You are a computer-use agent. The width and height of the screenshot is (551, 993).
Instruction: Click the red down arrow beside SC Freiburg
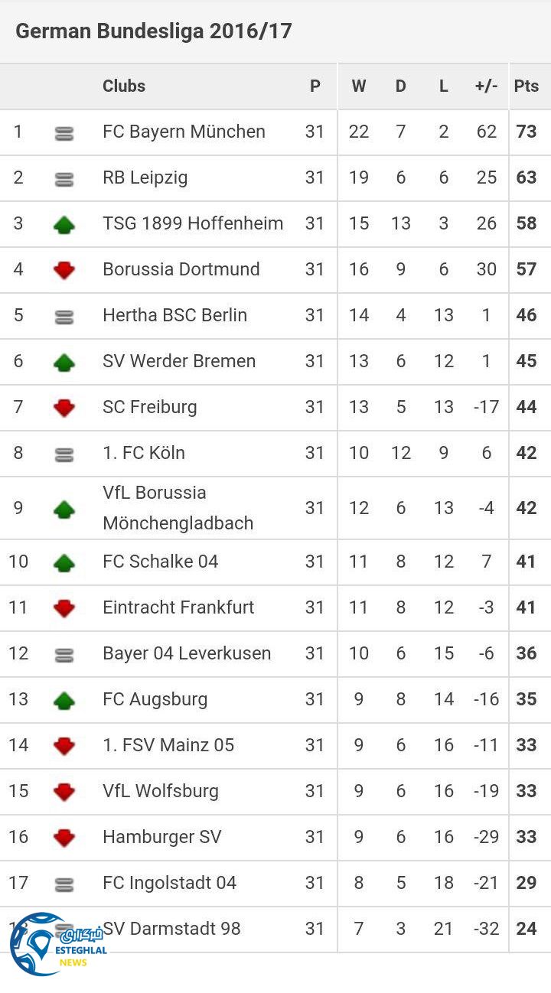point(64,408)
